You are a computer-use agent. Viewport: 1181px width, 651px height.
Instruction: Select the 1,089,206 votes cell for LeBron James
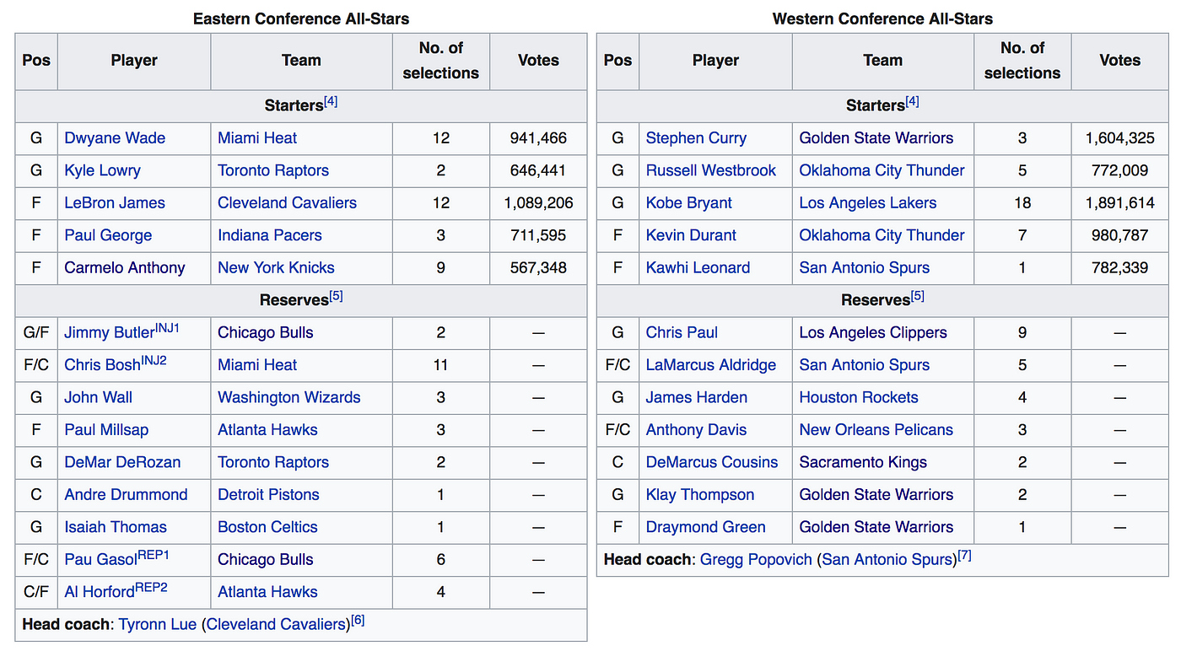point(538,203)
